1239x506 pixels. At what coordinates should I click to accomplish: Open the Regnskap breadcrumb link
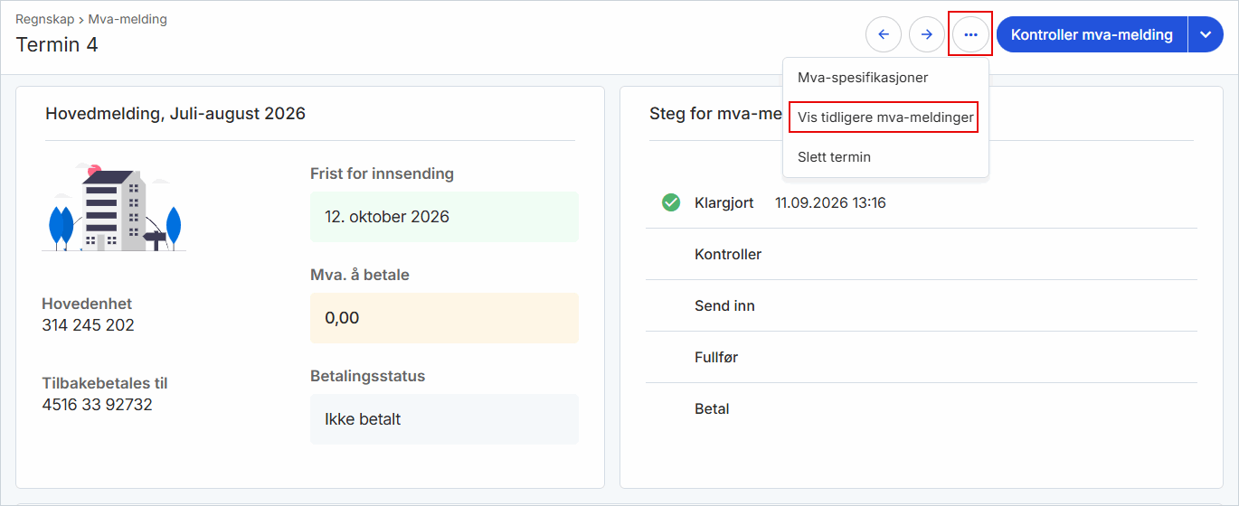click(44, 19)
